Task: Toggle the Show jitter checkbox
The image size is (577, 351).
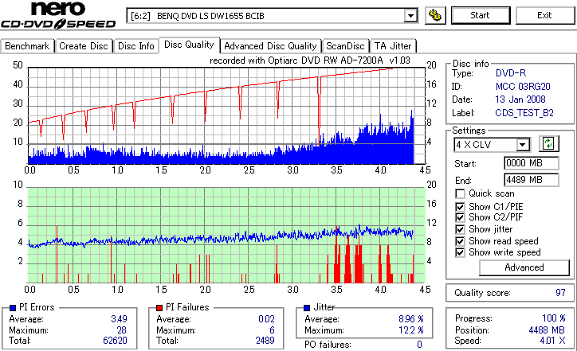Action: pyautogui.click(x=460, y=229)
